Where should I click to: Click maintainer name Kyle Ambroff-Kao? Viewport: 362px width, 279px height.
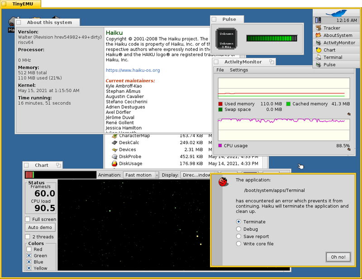click(x=124, y=86)
